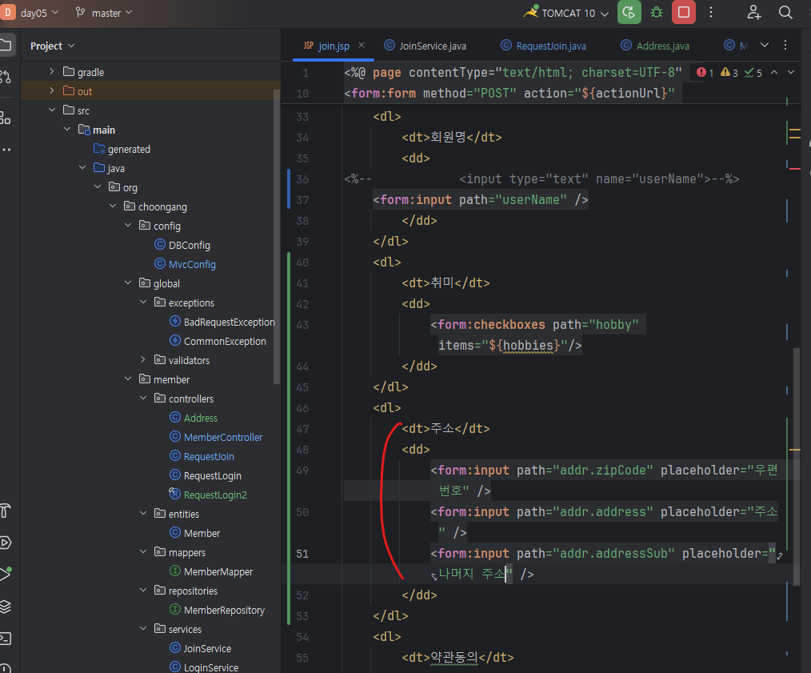Click line number 51 in gutter

pyautogui.click(x=302, y=554)
